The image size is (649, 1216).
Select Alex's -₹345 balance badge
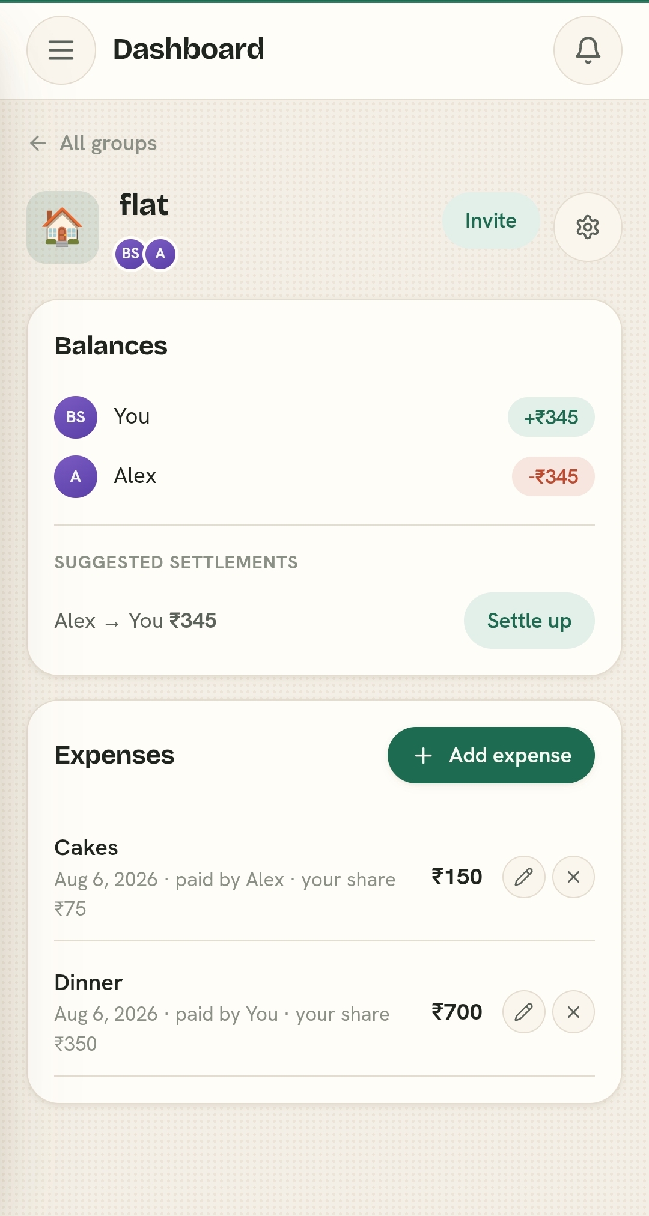tap(553, 476)
